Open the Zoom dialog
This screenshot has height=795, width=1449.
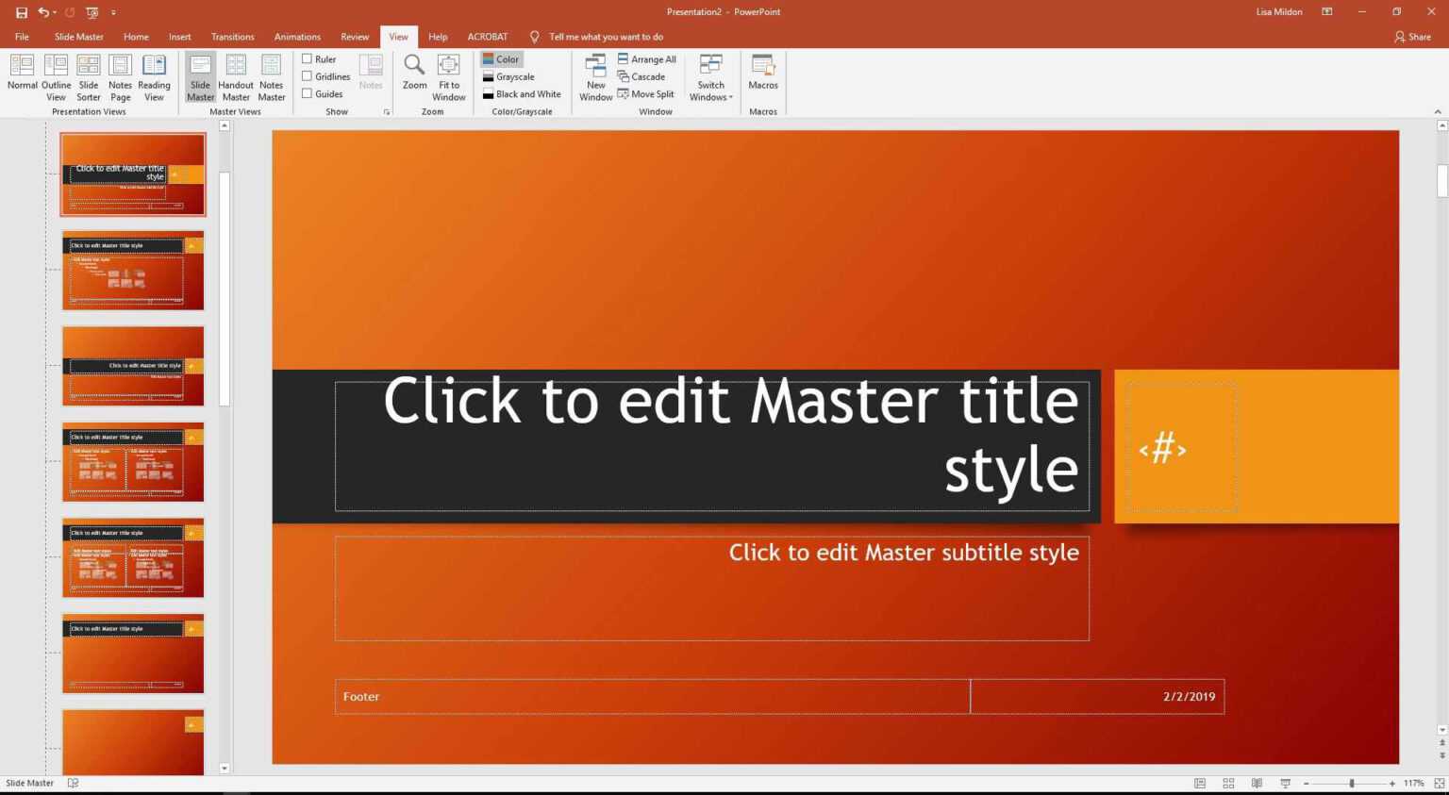(x=414, y=75)
